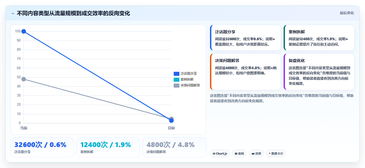Click the 进度 tag
365x168 pixels.
coord(256,154)
